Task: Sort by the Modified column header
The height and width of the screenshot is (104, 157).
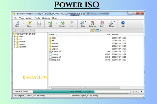Action: point(115,35)
